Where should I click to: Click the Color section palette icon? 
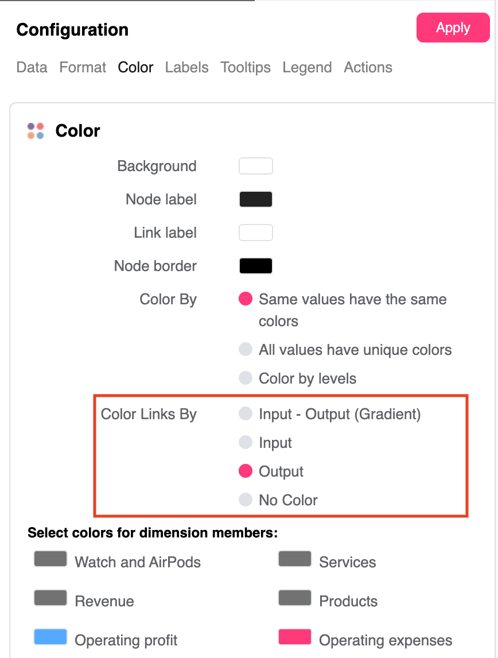click(x=36, y=131)
